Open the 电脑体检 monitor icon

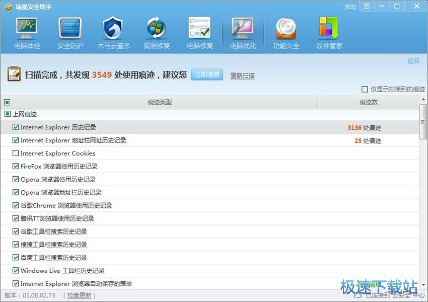[x=27, y=28]
